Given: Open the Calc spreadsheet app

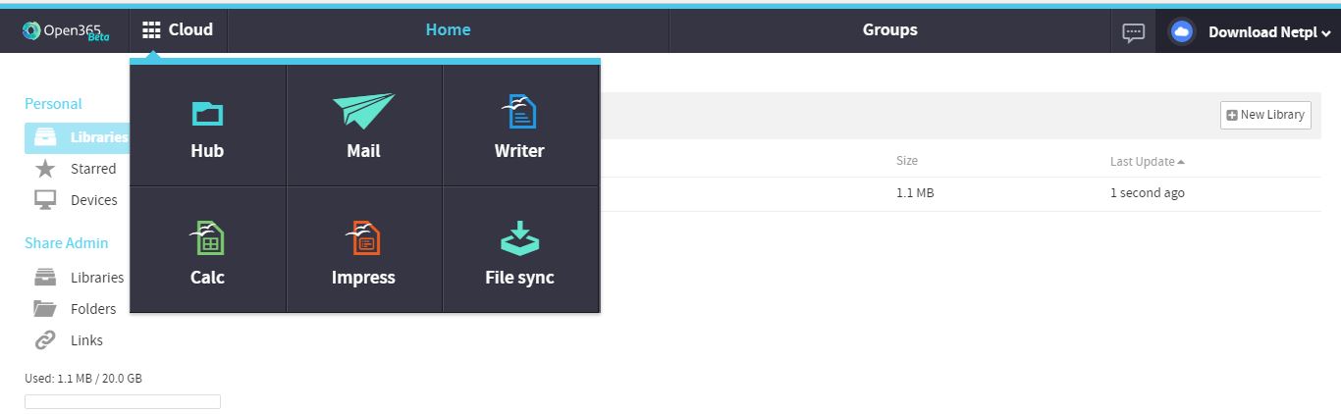Looking at the screenshot, I should coord(207,250).
